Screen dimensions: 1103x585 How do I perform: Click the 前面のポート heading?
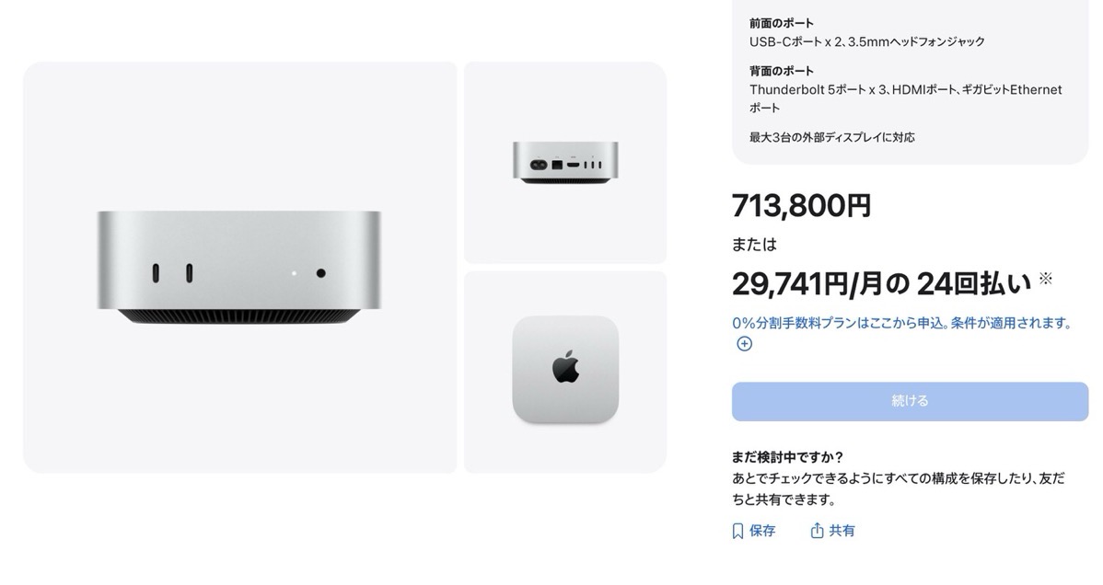[x=782, y=23]
